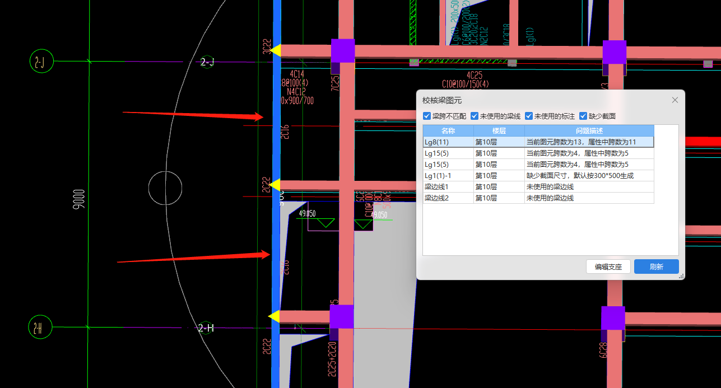
Task: Click the 4C14 rebar annotation
Action: 297,74
